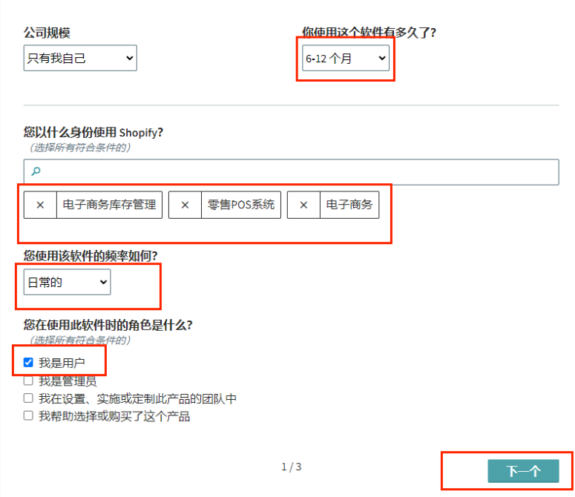The image size is (575, 497).
Task: Click the 下一个 button
Action: click(523, 471)
